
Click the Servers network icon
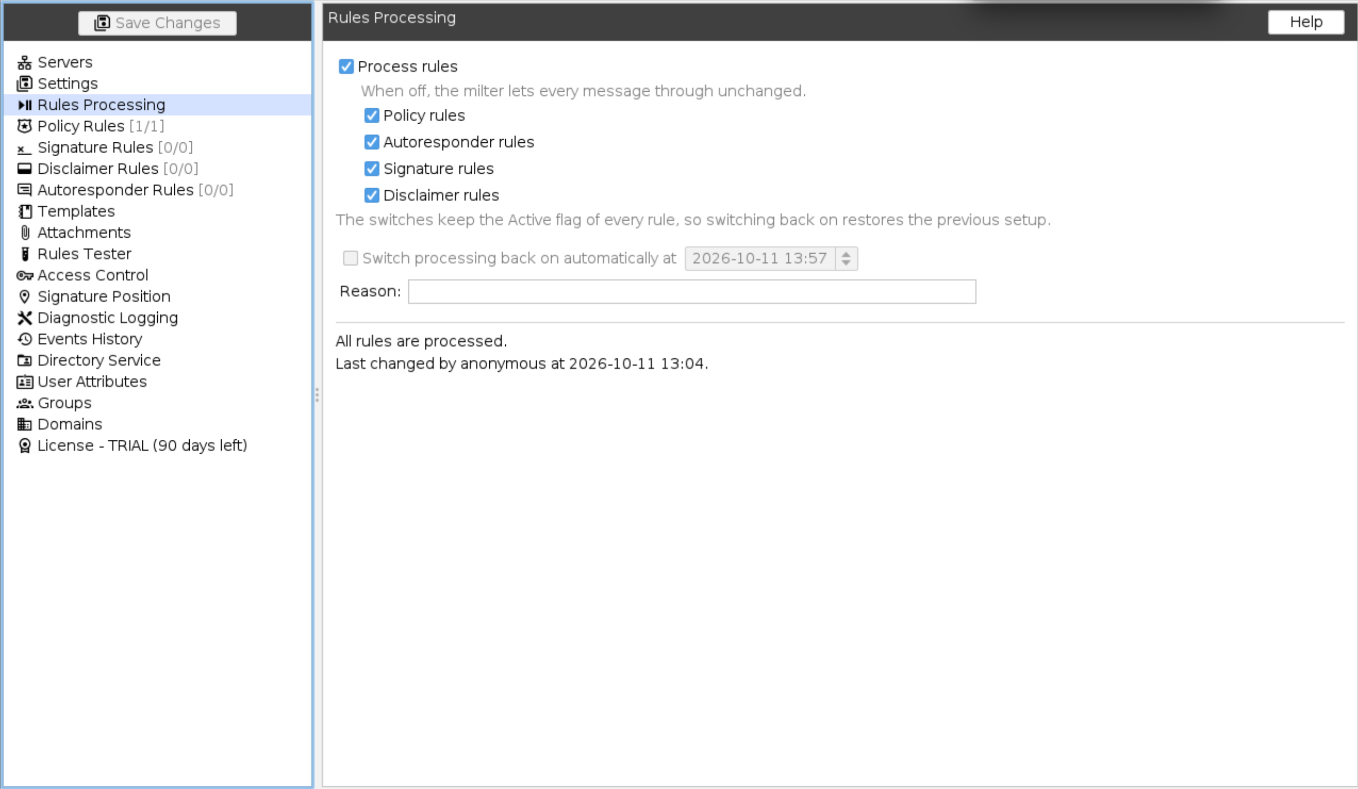[25, 62]
